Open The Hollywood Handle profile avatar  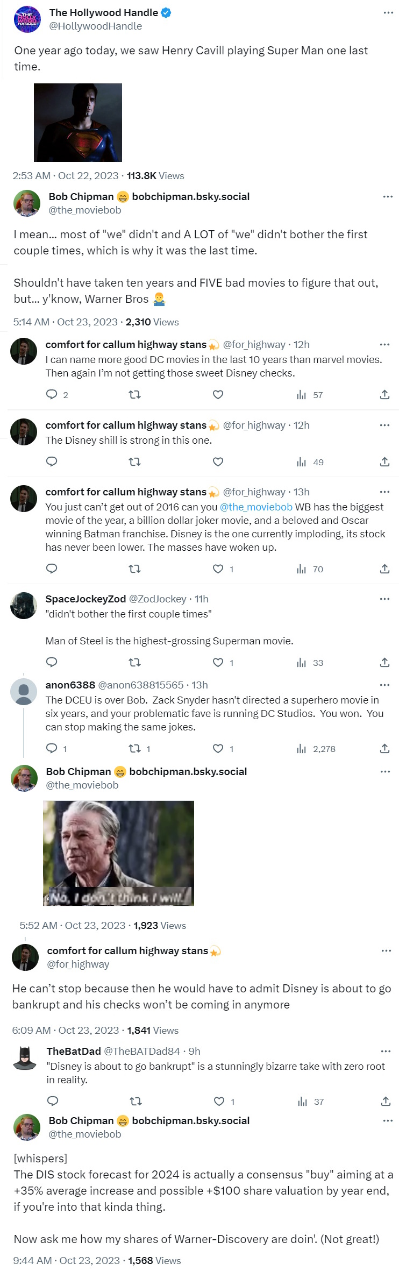[x=27, y=19]
